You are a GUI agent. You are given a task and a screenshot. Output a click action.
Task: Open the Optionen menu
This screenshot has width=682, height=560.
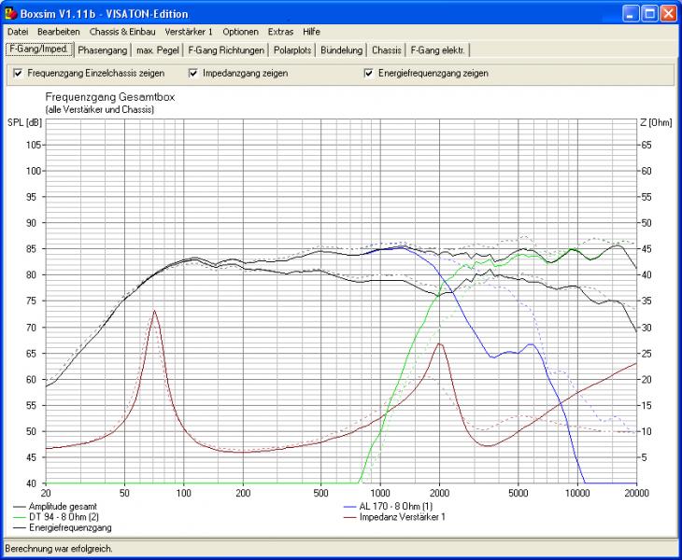240,32
